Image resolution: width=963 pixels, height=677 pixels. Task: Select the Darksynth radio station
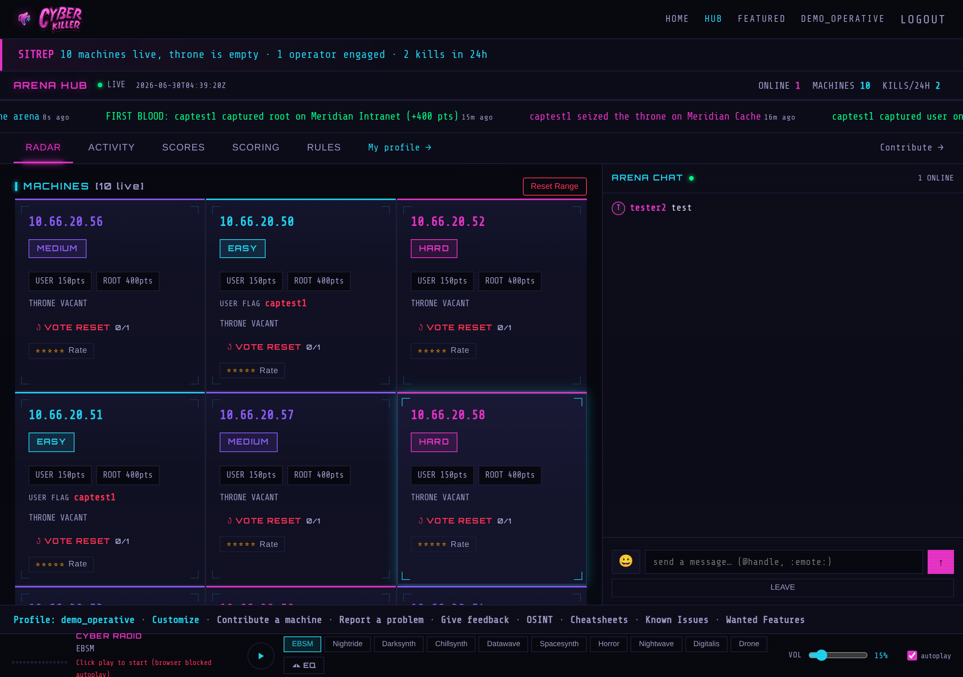click(x=398, y=644)
